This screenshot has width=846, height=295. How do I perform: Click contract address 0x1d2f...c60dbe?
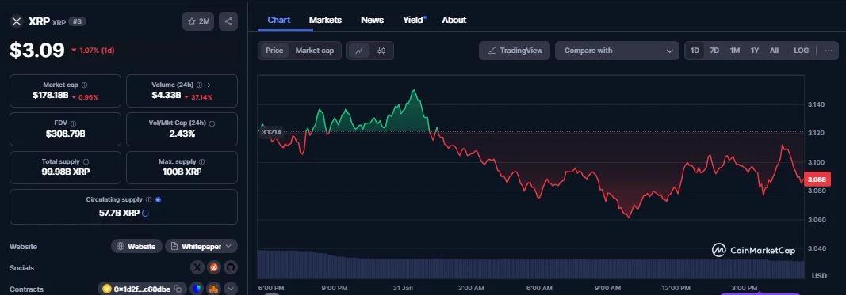(x=142, y=289)
